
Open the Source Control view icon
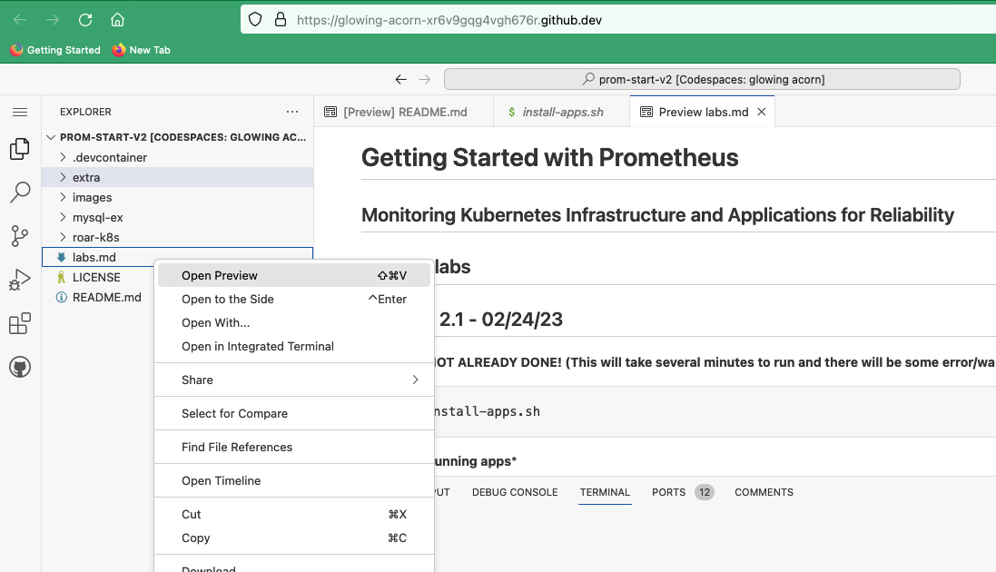pyautogui.click(x=19, y=236)
